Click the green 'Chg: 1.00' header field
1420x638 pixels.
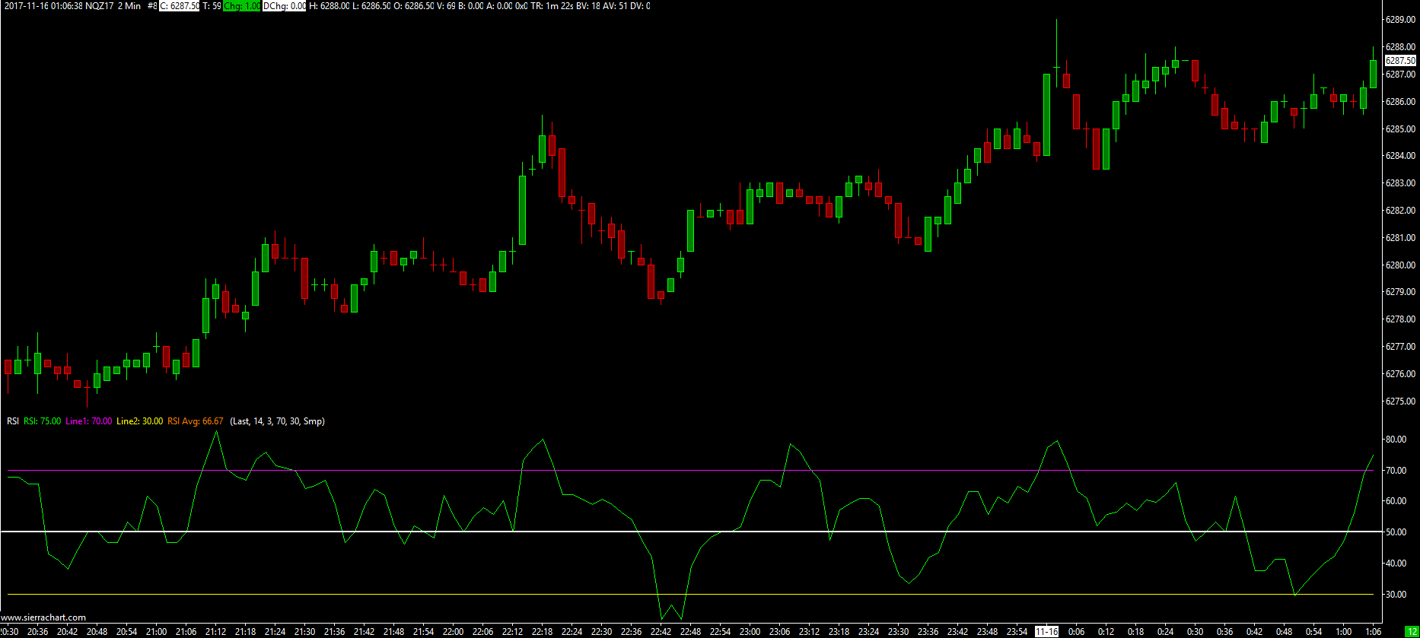[x=242, y=6]
